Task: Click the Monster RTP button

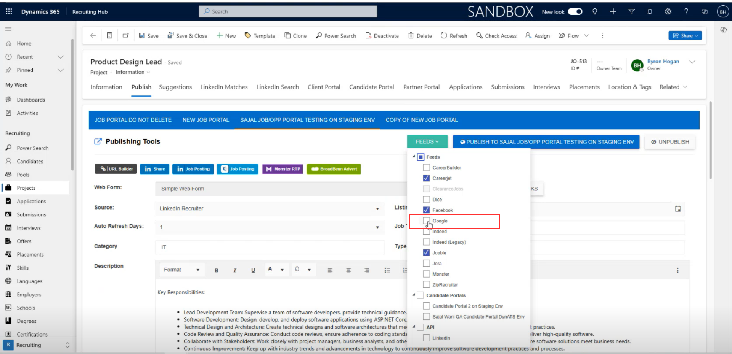Action: pos(283,169)
